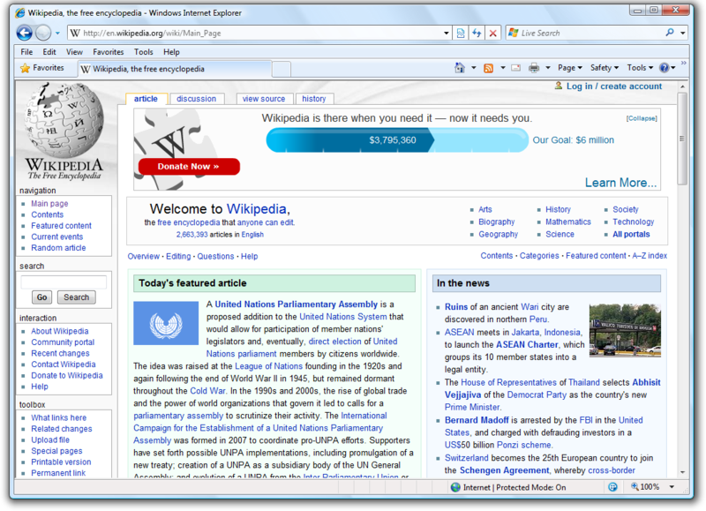Click the donation progress bar showing $3,795,360
Image resolution: width=706 pixels, height=511 pixels.
pos(397,140)
